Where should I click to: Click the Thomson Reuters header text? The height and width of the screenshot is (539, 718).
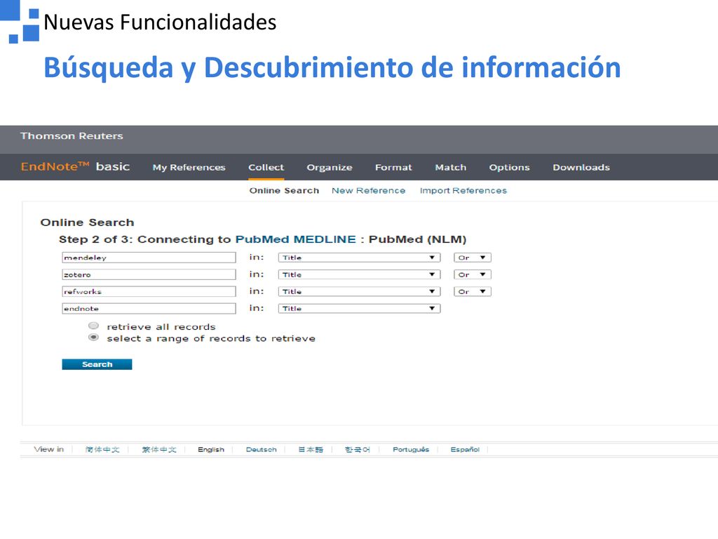tap(72, 135)
